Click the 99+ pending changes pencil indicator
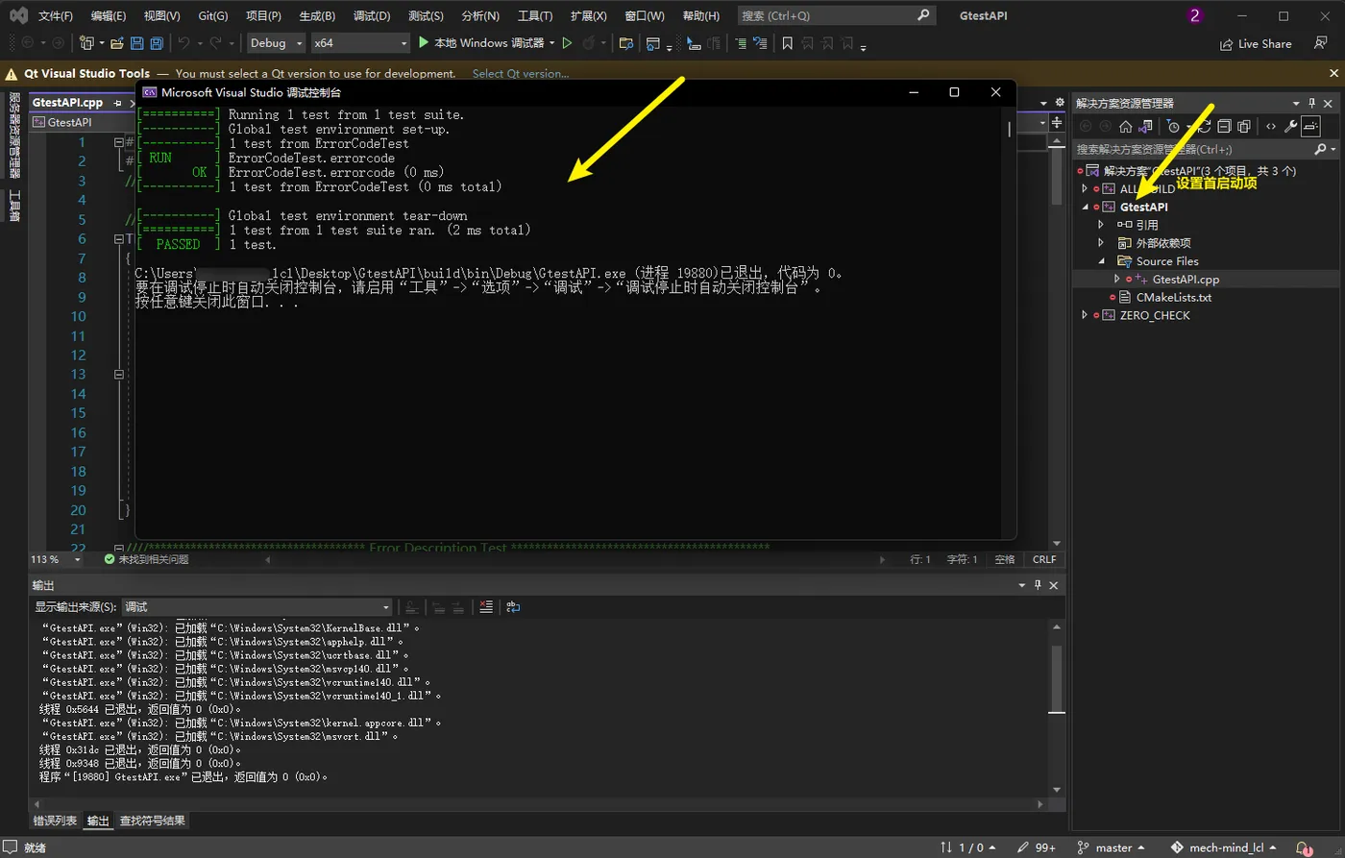The height and width of the screenshot is (858, 1345). 1037,847
